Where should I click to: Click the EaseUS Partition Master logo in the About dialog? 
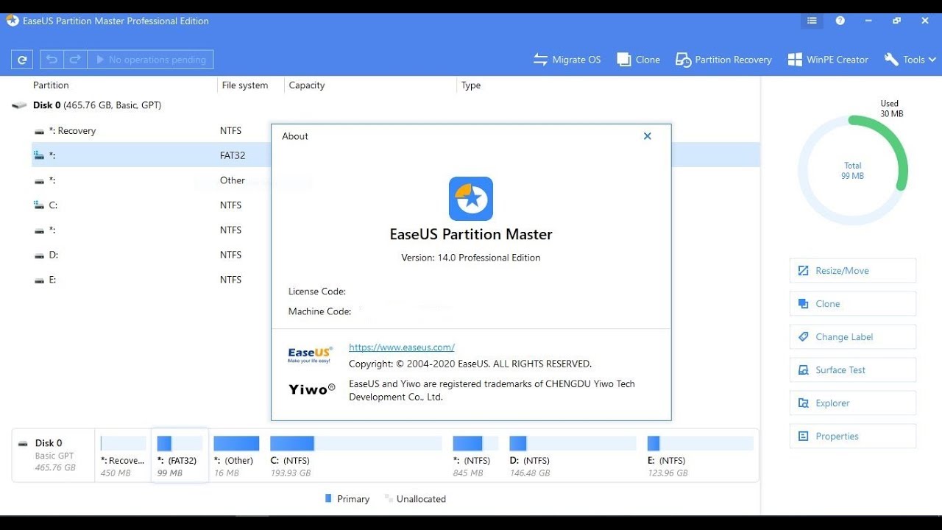471,199
